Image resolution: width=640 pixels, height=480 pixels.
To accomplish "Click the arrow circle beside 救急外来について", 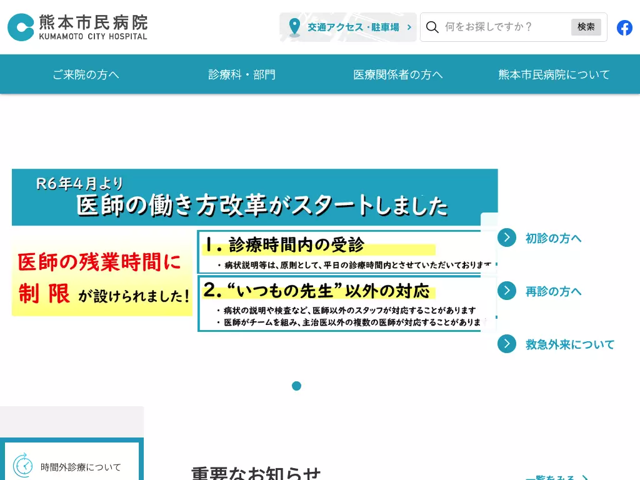I will (x=507, y=344).
